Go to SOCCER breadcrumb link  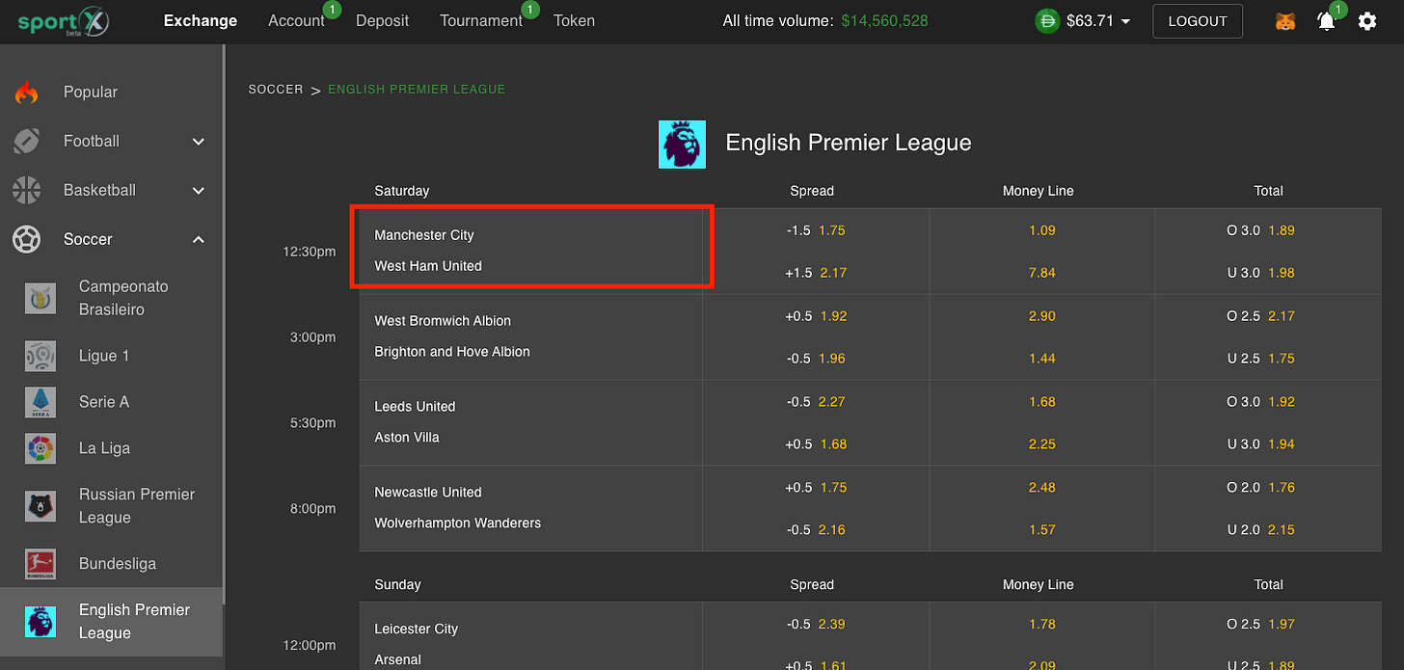tap(276, 90)
